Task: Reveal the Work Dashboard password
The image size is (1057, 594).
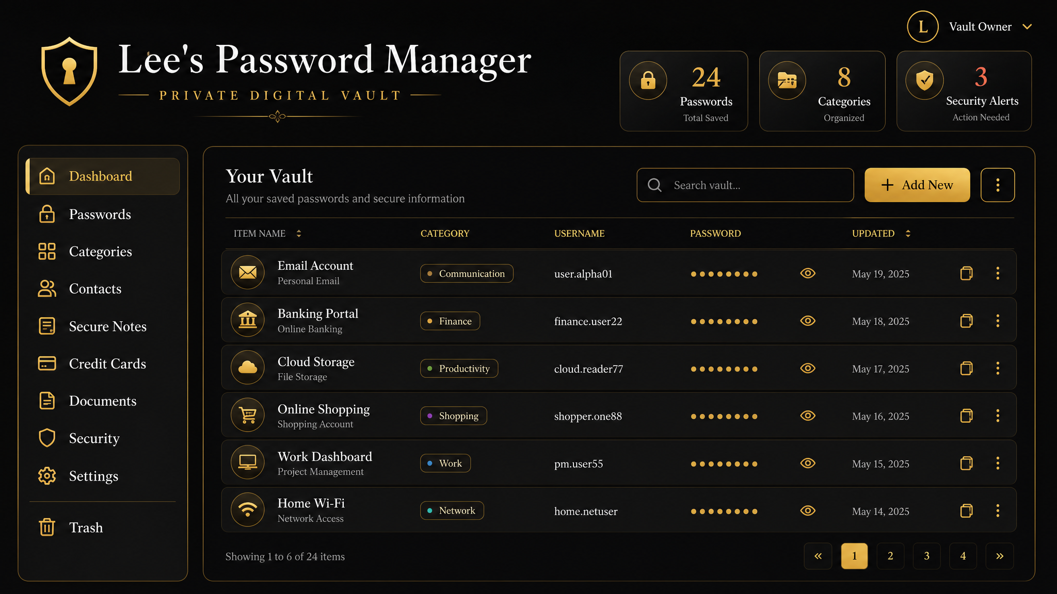Action: click(808, 463)
